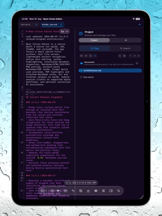The image size is (162, 216).
Task: Tap line number 12 in the gutter
Action: pyautogui.click(x=22, y=107)
